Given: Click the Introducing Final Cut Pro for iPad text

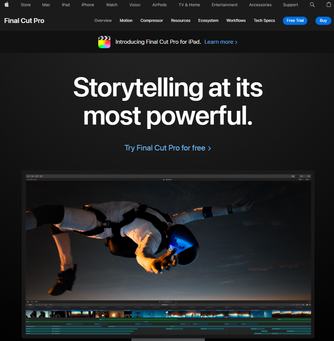Looking at the screenshot, I should [158, 42].
